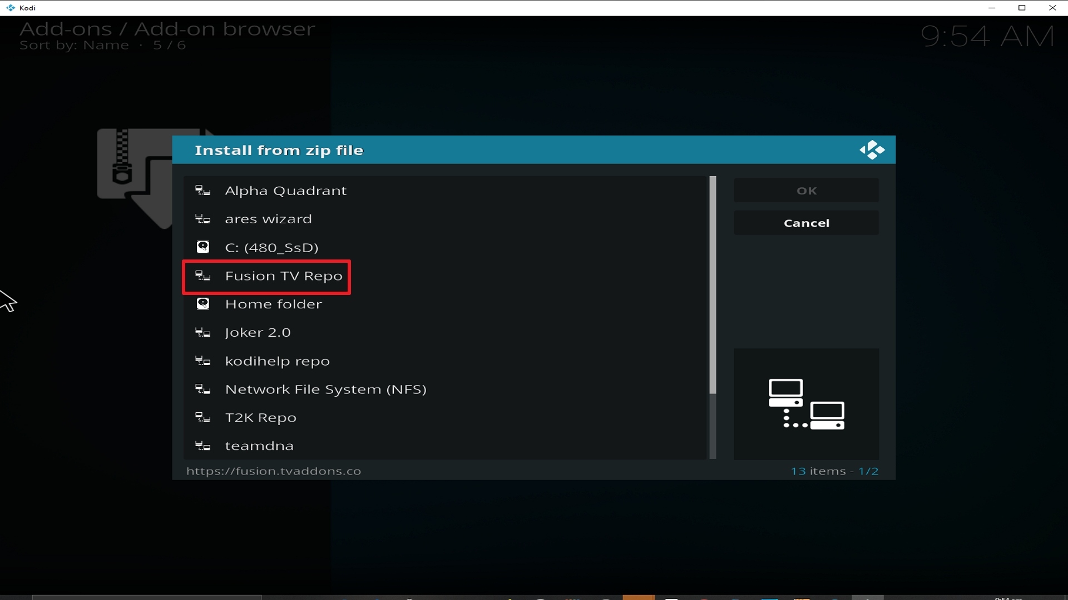Click the Kodi logo in dialog header
This screenshot has height=600, width=1068.
pos(872,150)
